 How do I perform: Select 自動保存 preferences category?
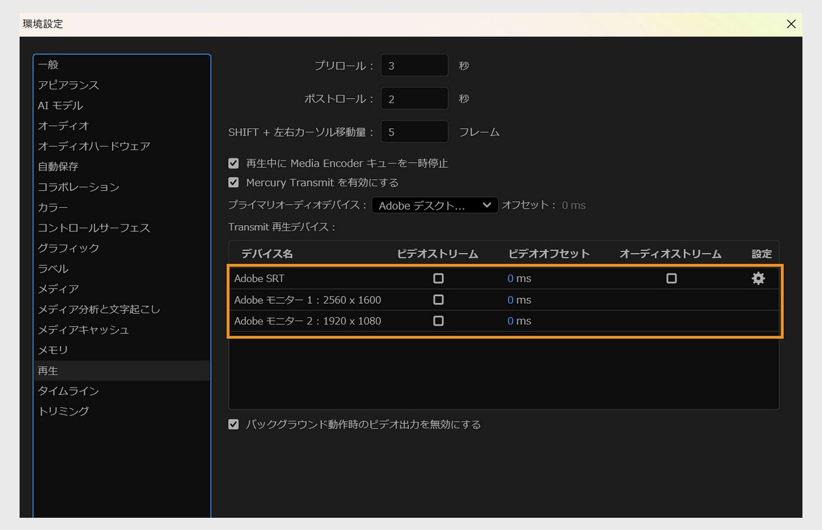point(122,166)
